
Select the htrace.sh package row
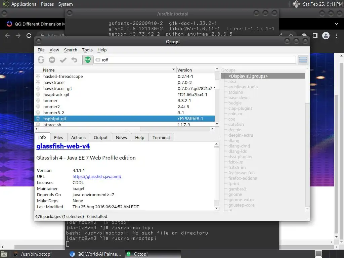pos(124,124)
